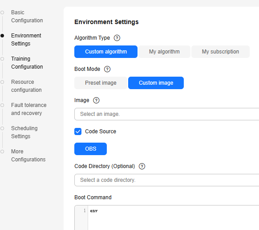This screenshot has width=259, height=230.
Task: Choose the Preset image boot mode
Action: click(101, 83)
